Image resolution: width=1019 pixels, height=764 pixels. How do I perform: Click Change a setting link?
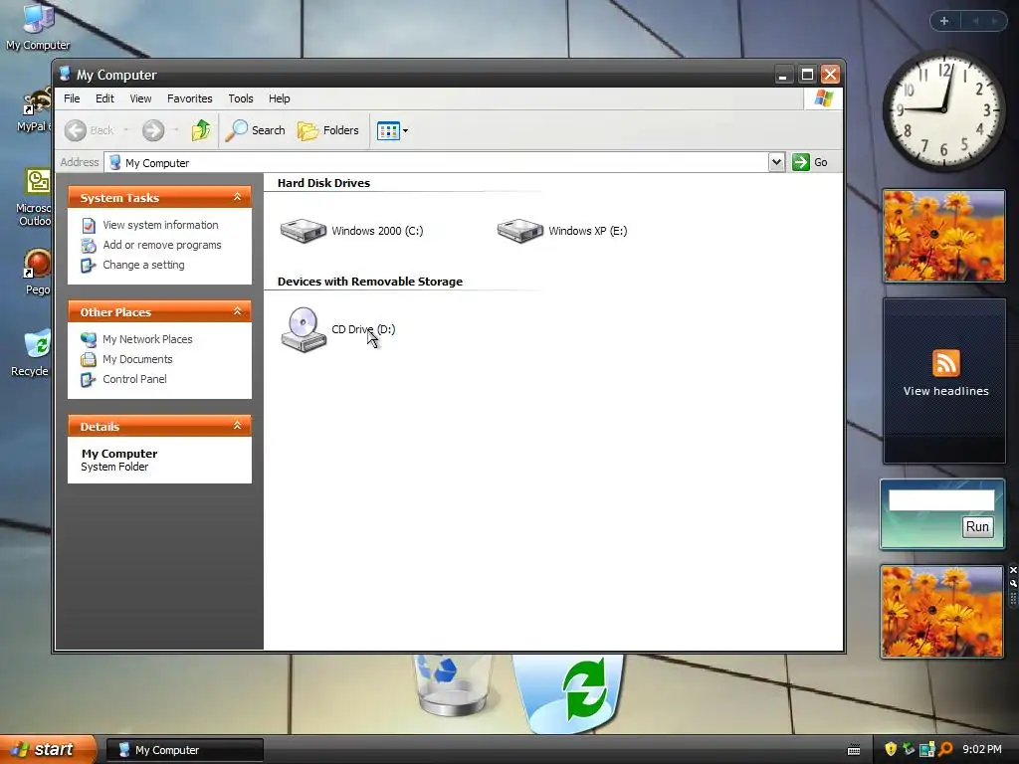point(143,265)
